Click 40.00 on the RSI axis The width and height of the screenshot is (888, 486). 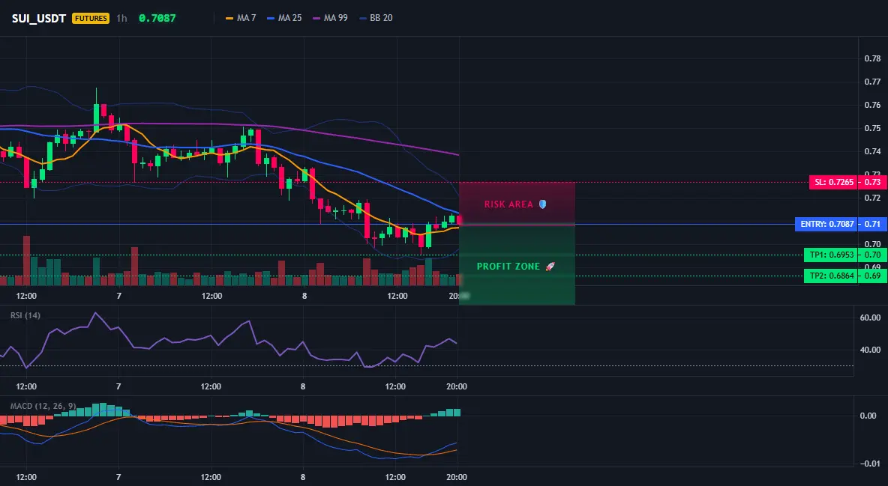[x=871, y=350]
